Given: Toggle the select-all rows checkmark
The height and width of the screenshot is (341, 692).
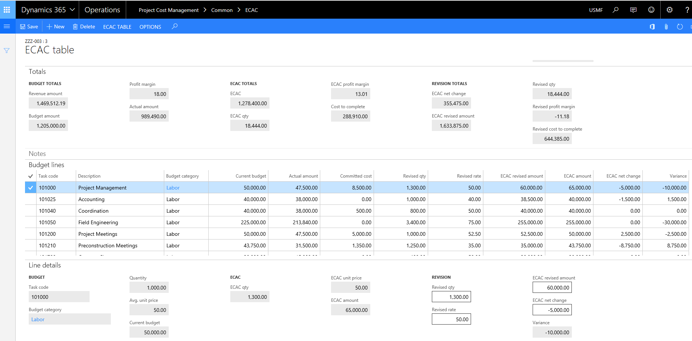Looking at the screenshot, I should [x=31, y=176].
